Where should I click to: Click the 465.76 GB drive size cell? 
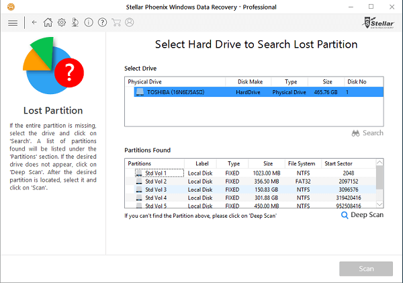pyautogui.click(x=326, y=92)
